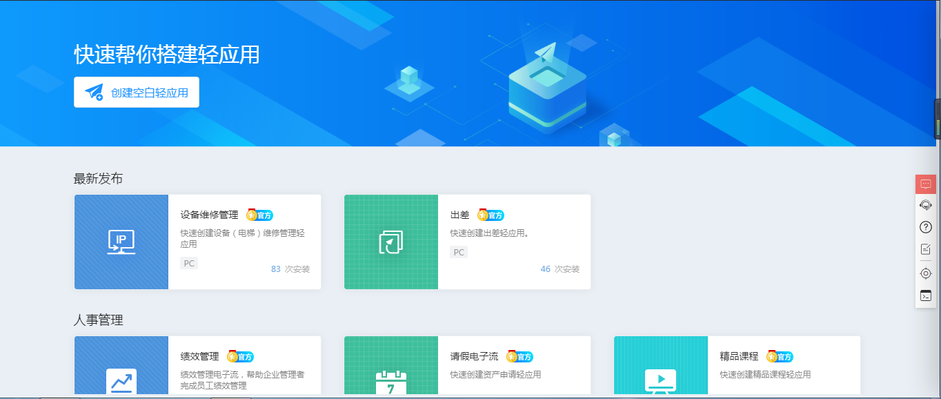This screenshot has width=941, height=399.
Task: Select the 绩效管理 chart thumbnail
Action: tap(121, 365)
